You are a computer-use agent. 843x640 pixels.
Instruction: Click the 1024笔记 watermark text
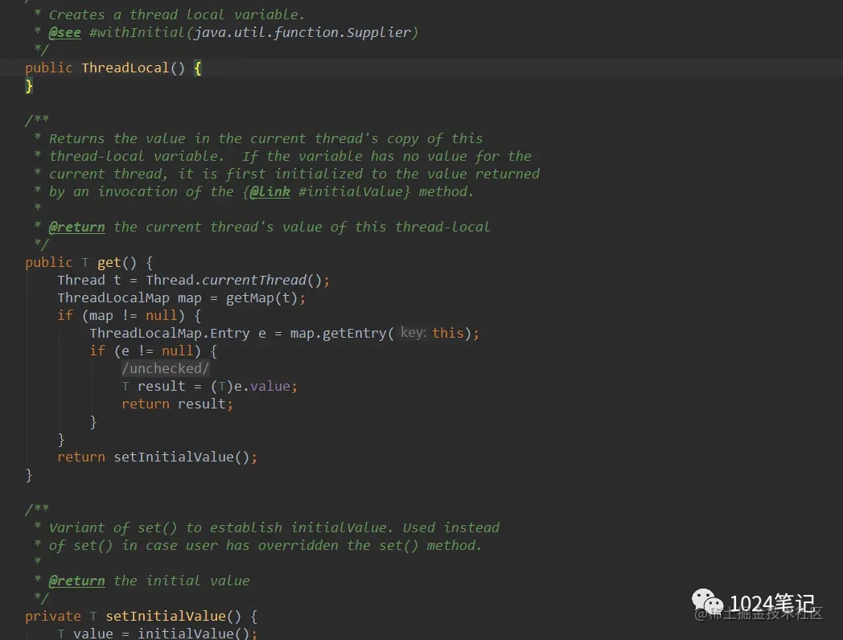(x=771, y=604)
